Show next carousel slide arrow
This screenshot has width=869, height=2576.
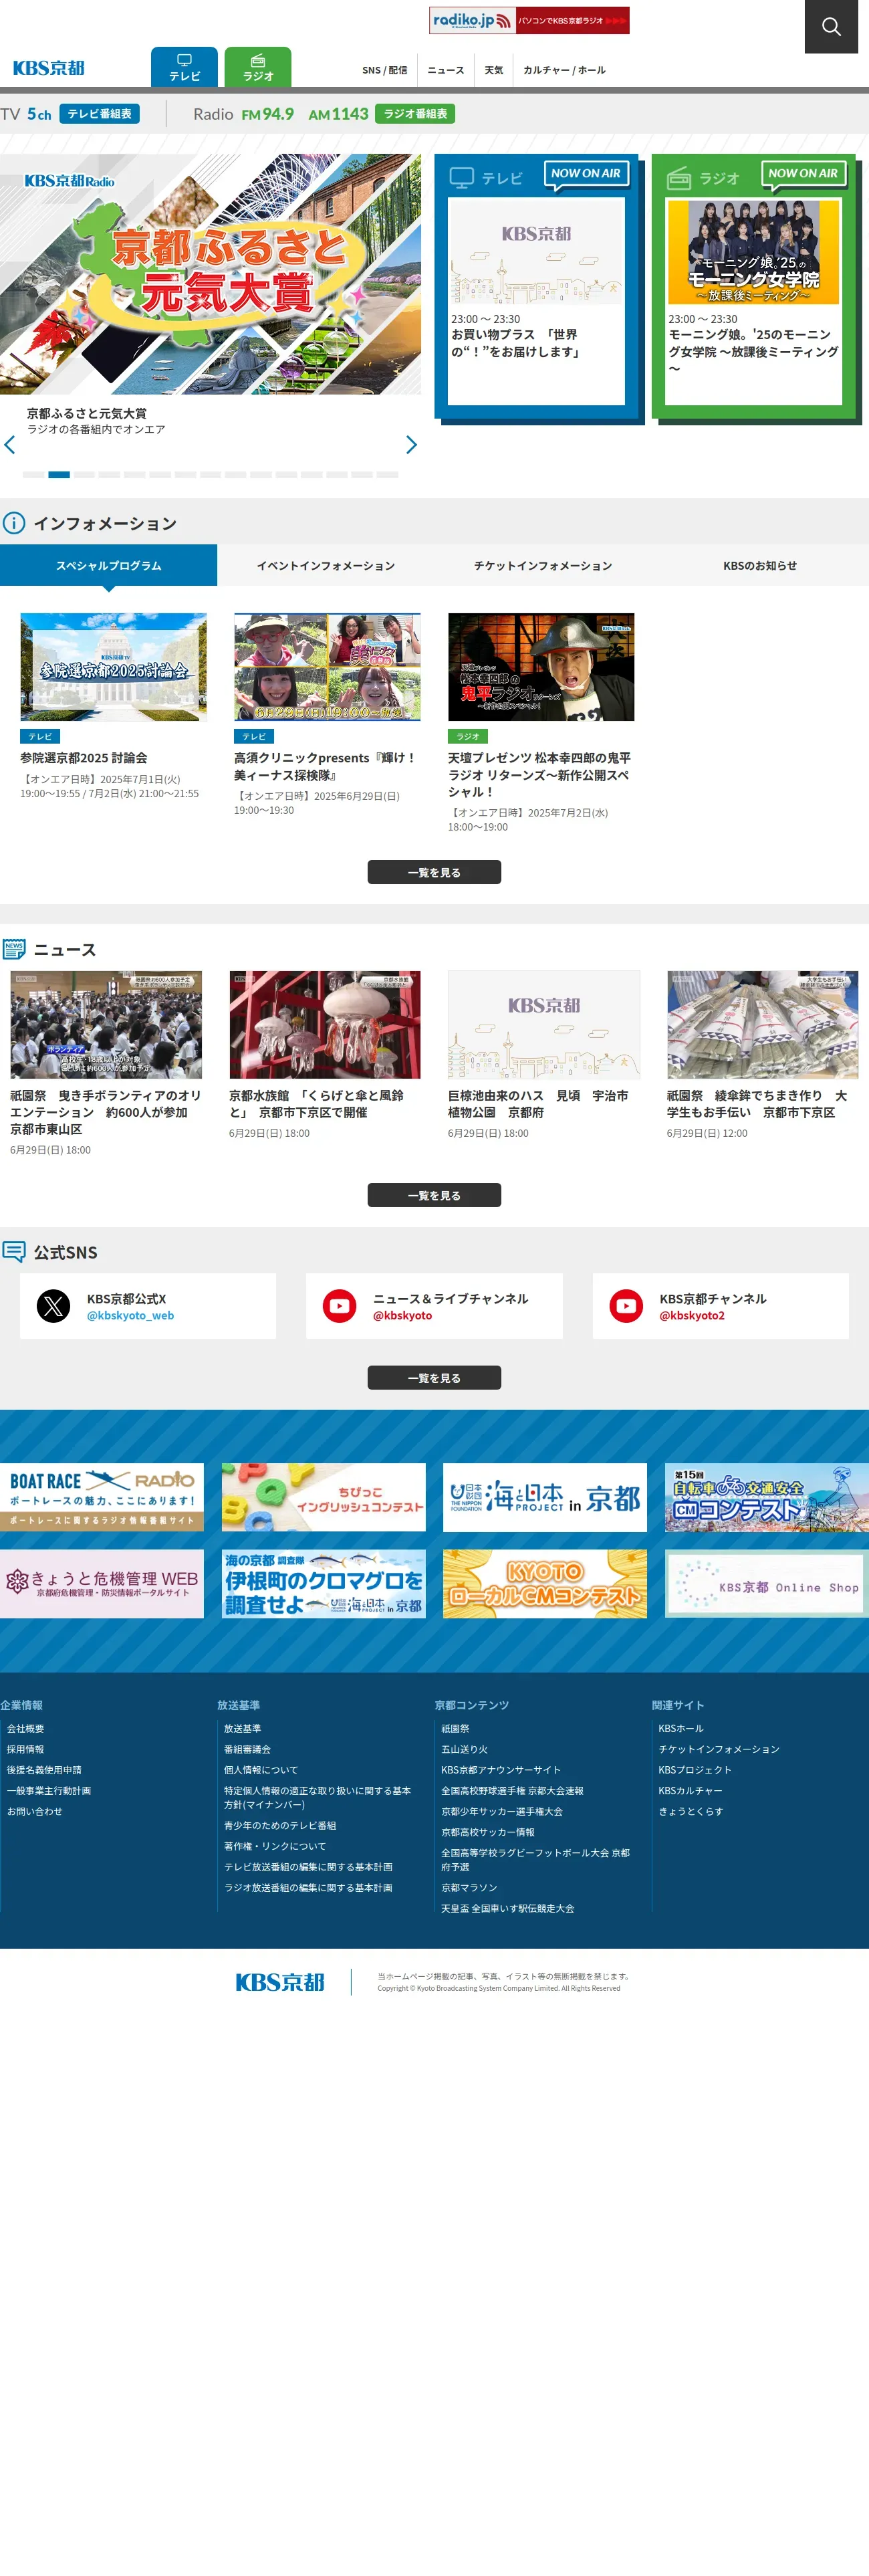(411, 445)
